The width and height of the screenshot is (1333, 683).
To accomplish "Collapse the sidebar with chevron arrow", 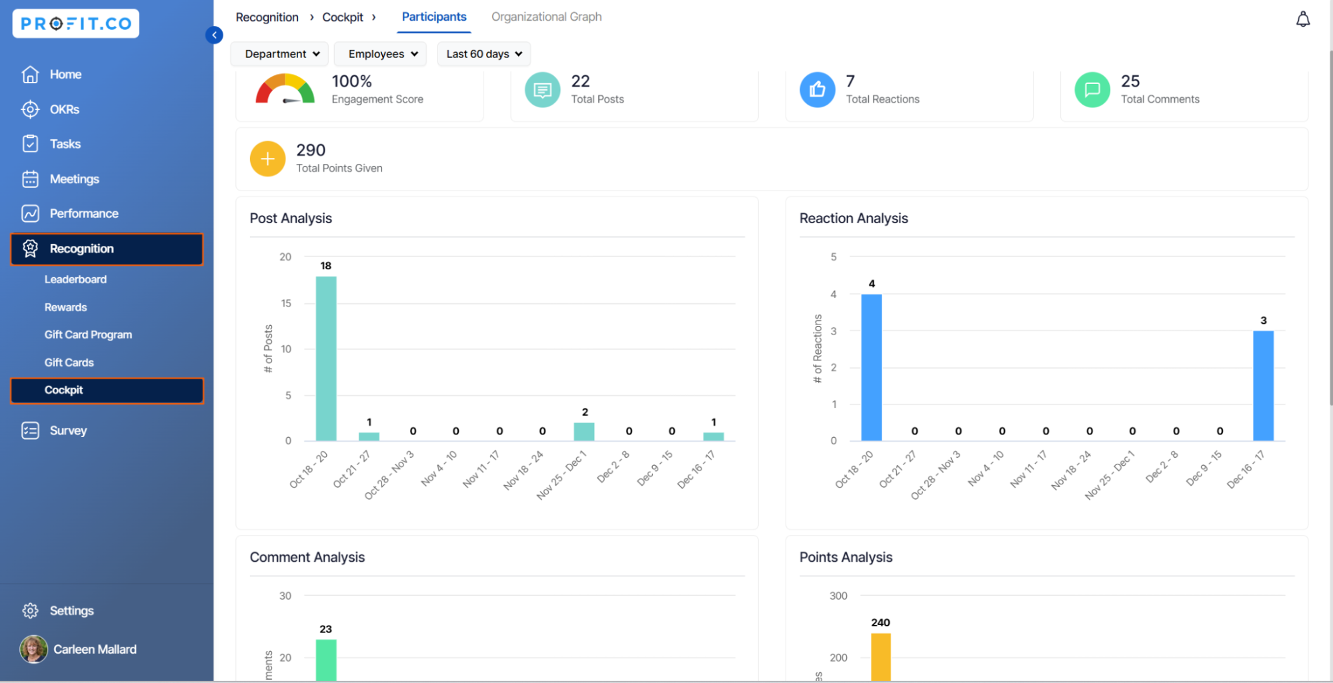I will [x=214, y=35].
